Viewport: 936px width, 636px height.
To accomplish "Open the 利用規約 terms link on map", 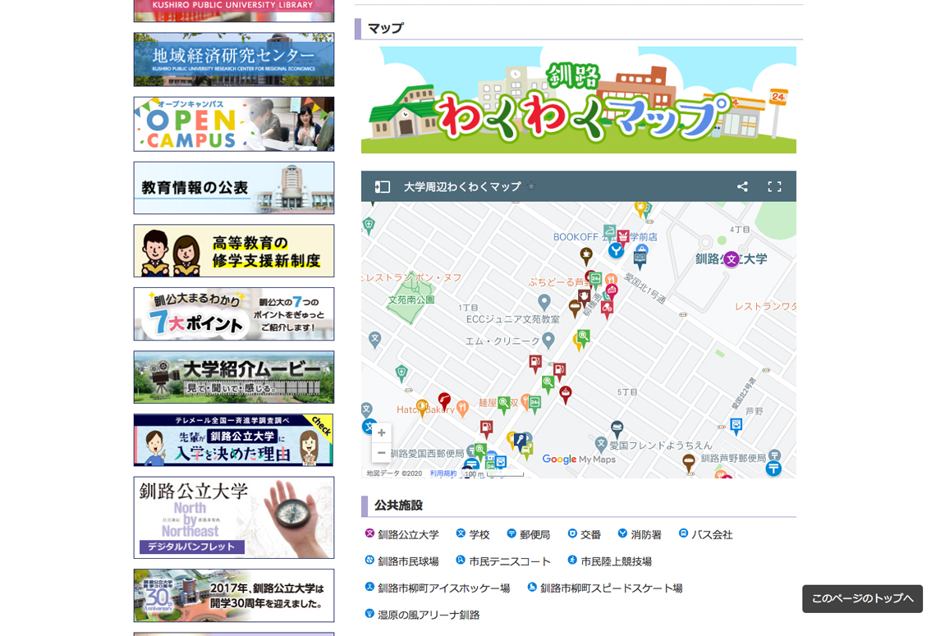I will [x=443, y=474].
